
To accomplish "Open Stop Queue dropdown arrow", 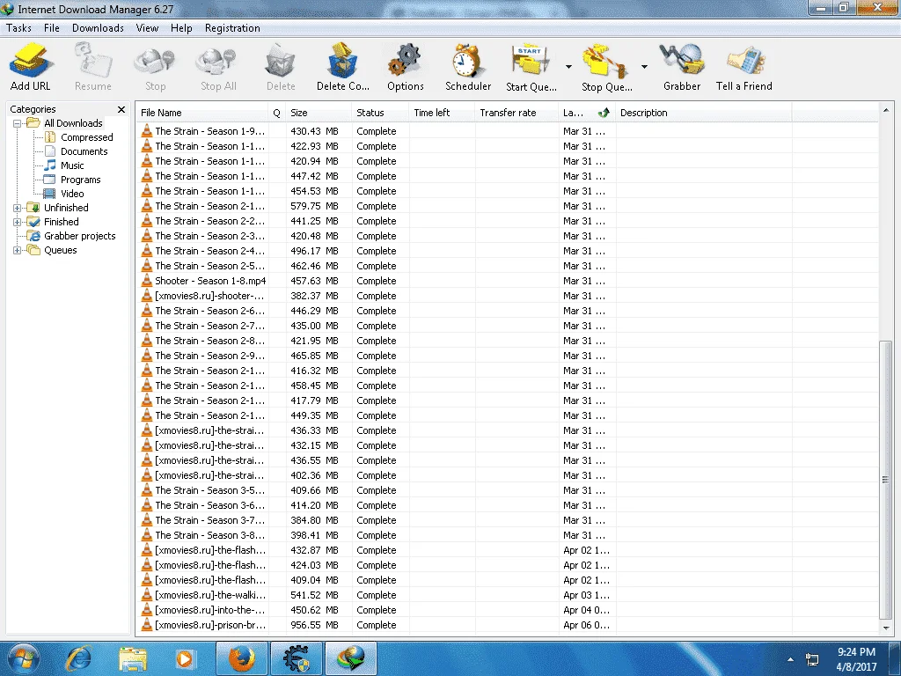I will (x=644, y=67).
